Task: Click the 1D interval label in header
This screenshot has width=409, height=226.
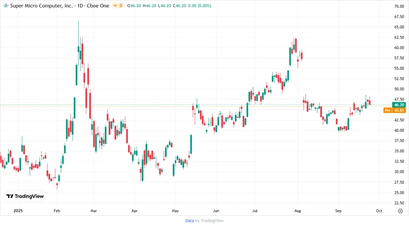Action: [x=80, y=6]
